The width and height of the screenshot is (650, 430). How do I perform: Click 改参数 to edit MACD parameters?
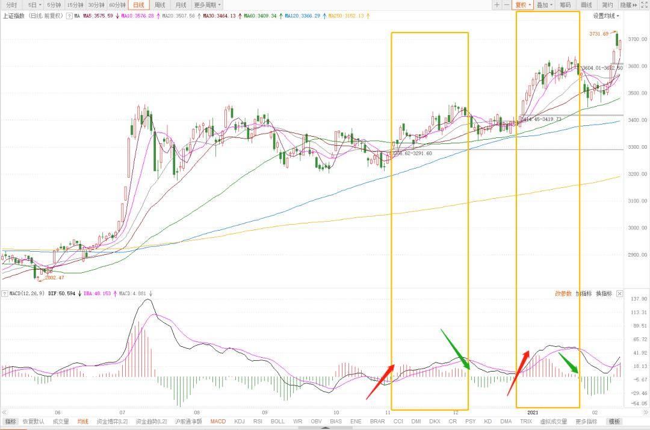click(563, 293)
